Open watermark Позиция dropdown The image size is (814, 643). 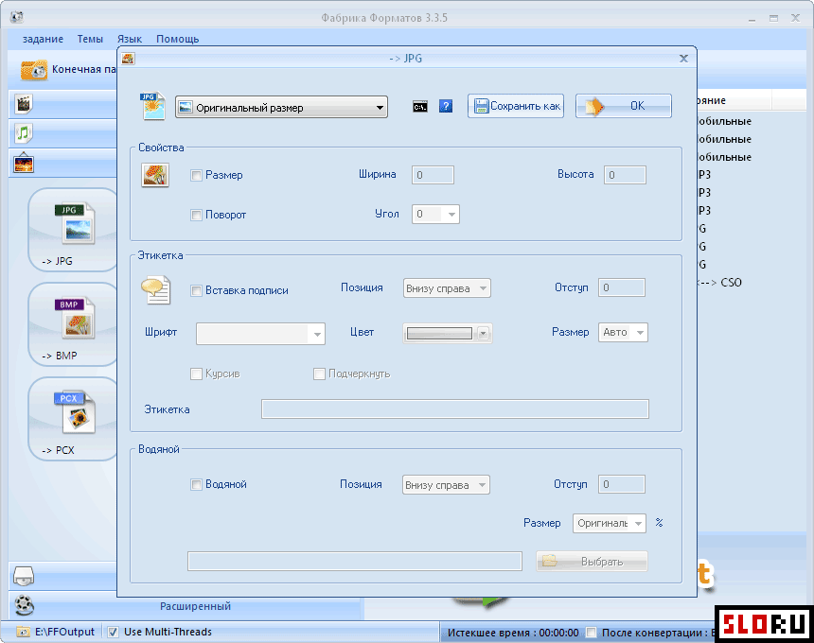(446, 485)
